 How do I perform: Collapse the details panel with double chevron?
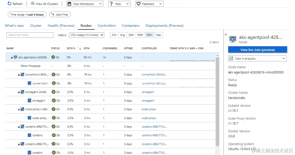coord(226,34)
